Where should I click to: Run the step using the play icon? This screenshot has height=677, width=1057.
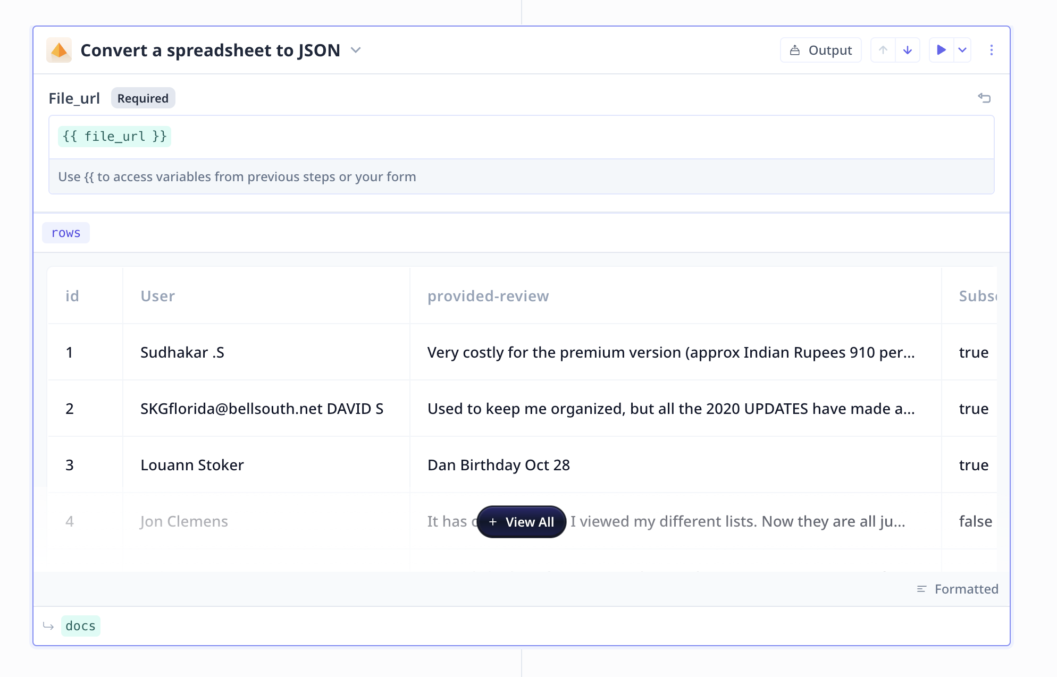pos(941,49)
